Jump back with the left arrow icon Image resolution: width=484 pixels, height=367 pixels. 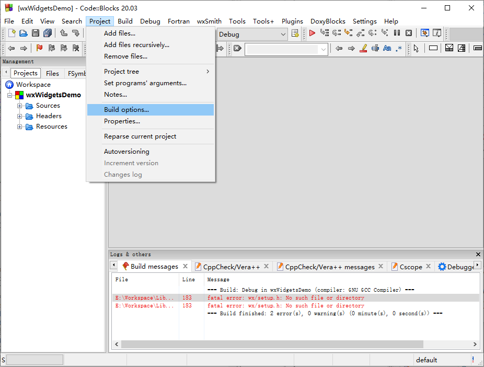coord(11,48)
